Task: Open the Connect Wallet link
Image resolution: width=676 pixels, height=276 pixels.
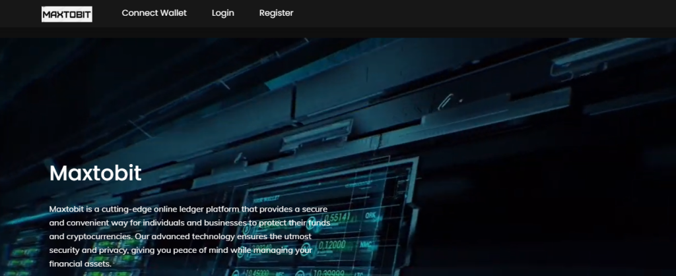Action: pos(154,13)
